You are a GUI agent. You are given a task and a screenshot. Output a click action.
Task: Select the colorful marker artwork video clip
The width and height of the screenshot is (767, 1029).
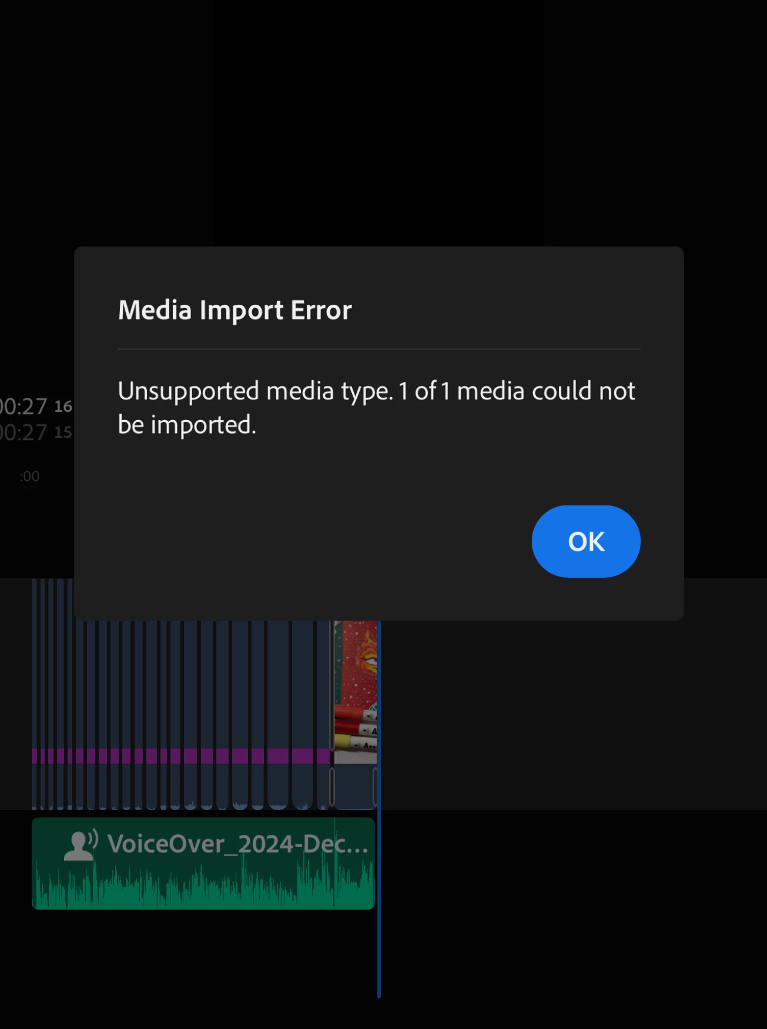click(356, 692)
